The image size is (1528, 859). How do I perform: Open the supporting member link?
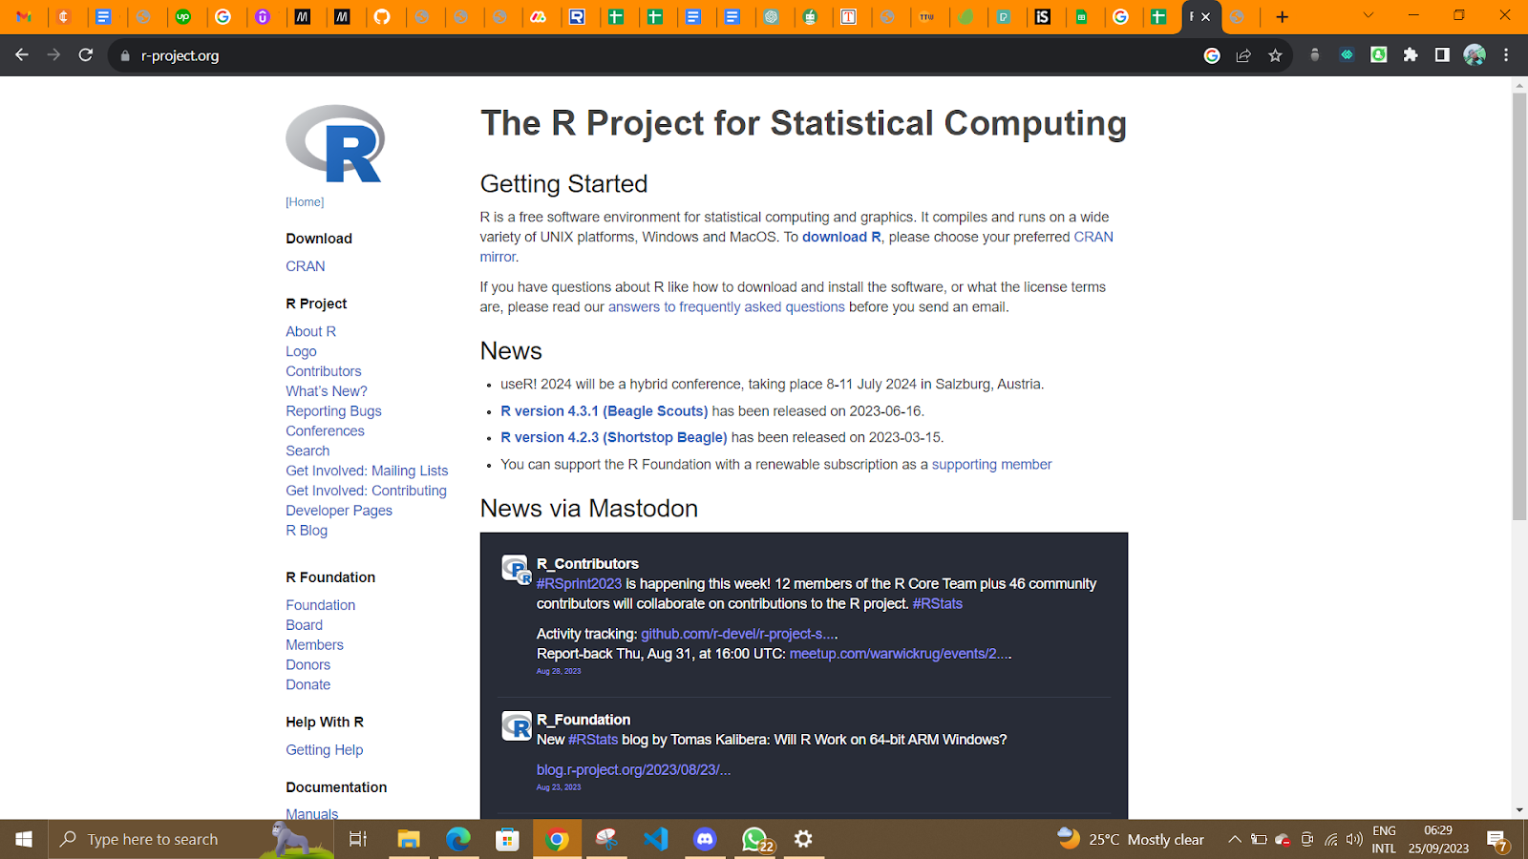pos(991,465)
